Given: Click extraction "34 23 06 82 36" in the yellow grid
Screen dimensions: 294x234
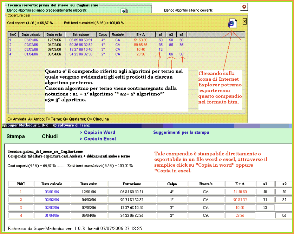Looking at the screenshot, I should click(x=81, y=54).
